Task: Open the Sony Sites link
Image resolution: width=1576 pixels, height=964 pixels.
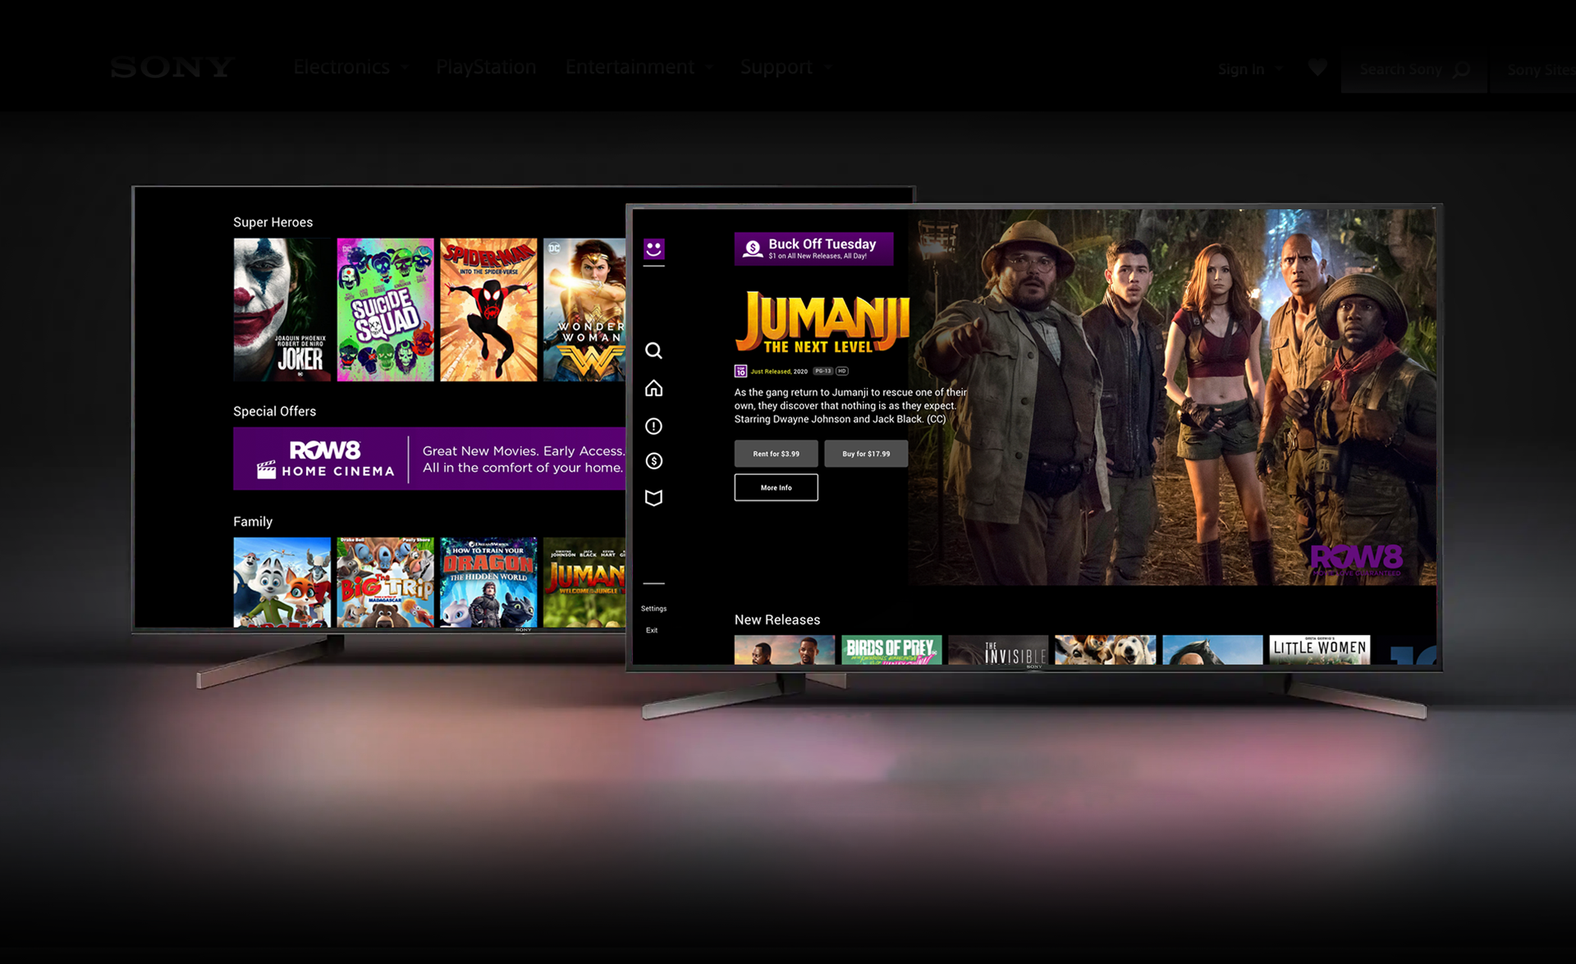Action: (1540, 70)
